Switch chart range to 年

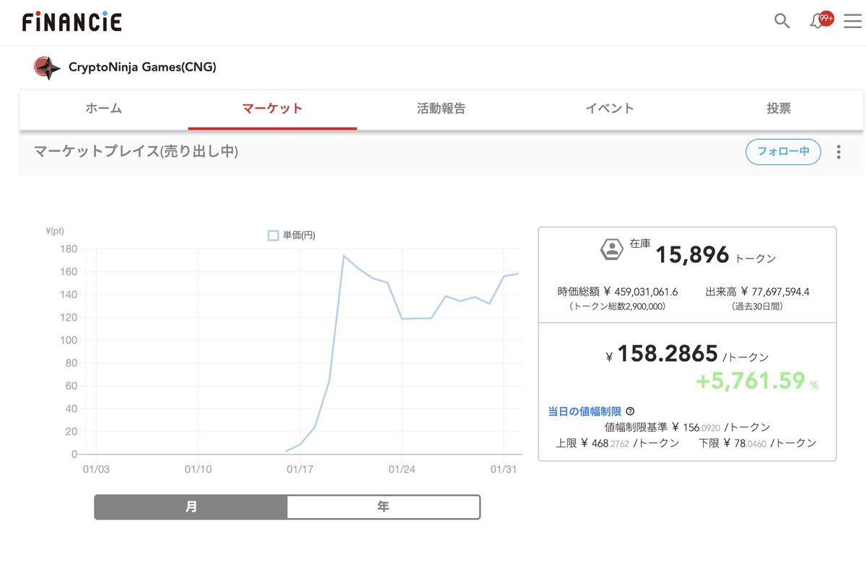tap(383, 507)
